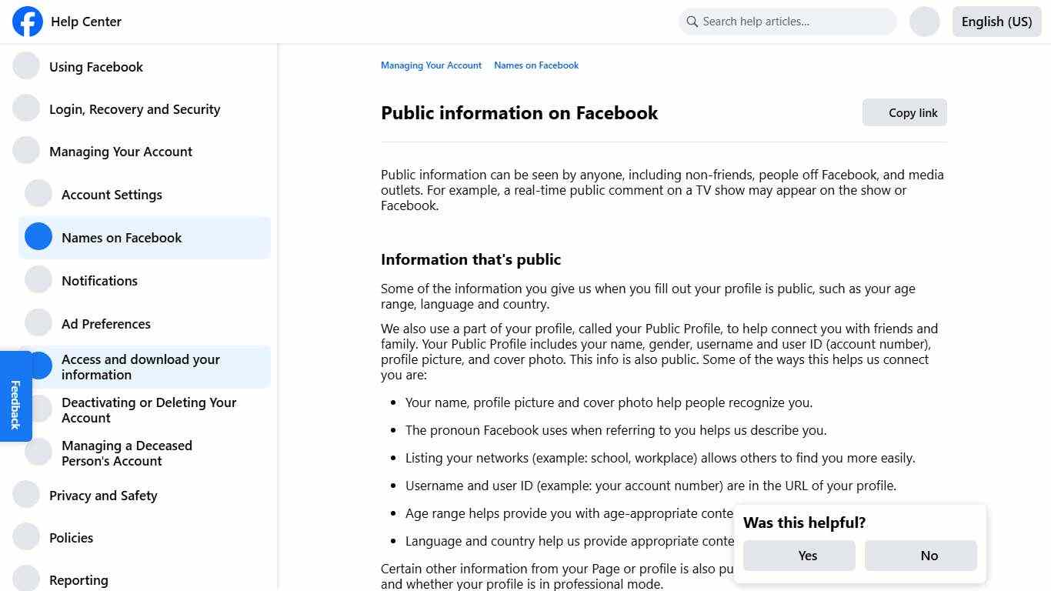Image resolution: width=1051 pixels, height=591 pixels.
Task: Click the Using Facebook section icon
Action: [x=26, y=65]
